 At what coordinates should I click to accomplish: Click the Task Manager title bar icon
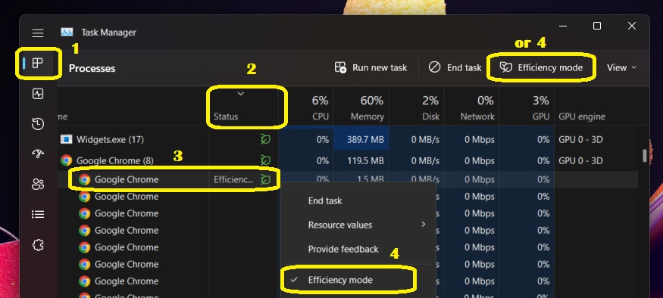(x=67, y=33)
